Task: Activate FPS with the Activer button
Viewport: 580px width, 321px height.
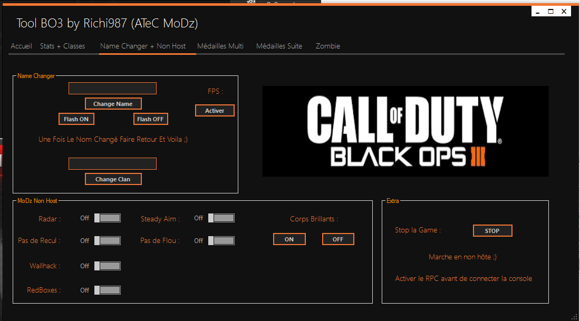Action: tap(215, 111)
